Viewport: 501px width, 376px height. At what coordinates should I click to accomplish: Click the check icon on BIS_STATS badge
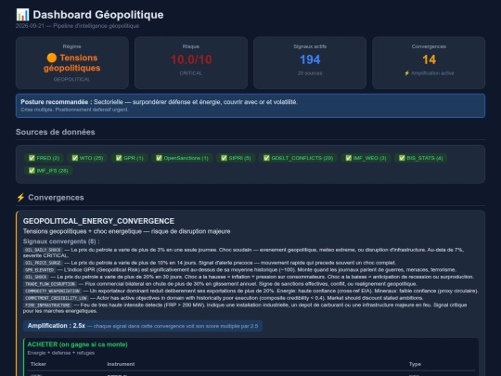pyautogui.click(x=402, y=158)
